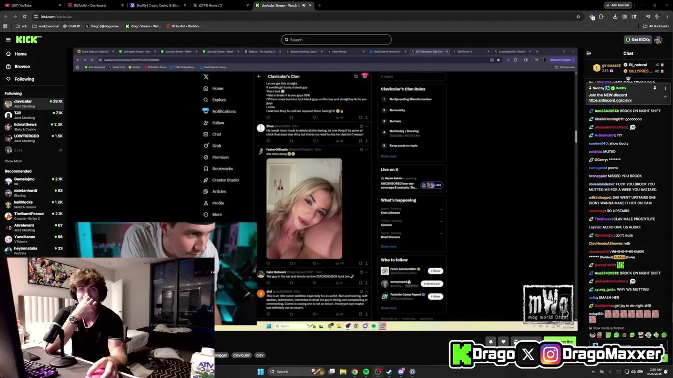Open the three-dot menu on the pinned message

pos(665,88)
